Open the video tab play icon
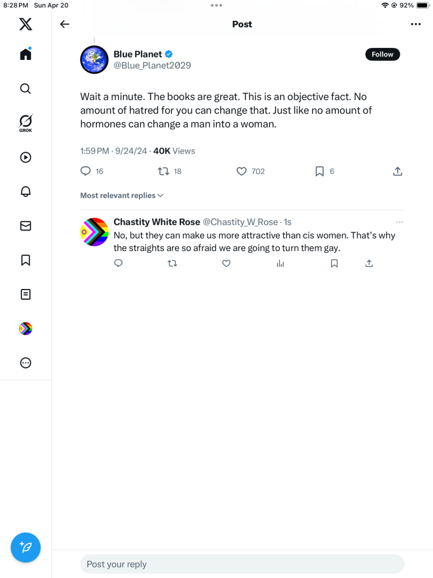 click(25, 157)
